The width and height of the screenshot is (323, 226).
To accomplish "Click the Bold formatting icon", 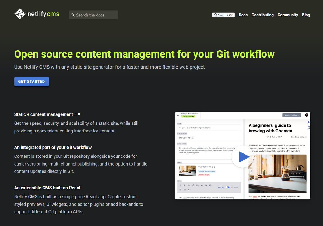I will [180, 185].
